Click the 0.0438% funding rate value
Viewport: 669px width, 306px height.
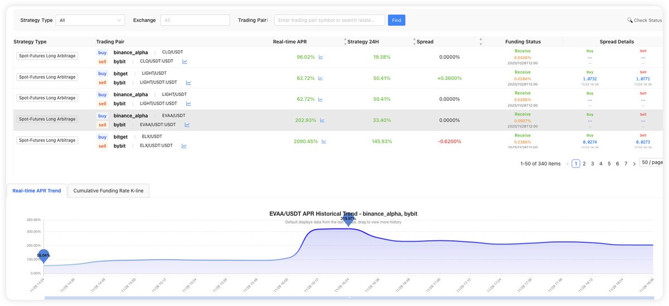[x=523, y=57]
